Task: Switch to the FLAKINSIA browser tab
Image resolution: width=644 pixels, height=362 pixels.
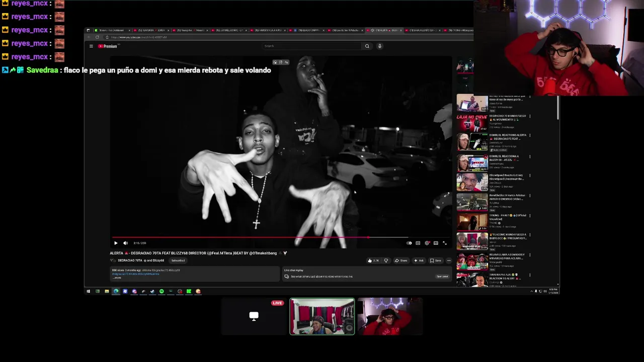Action: (x=150, y=30)
